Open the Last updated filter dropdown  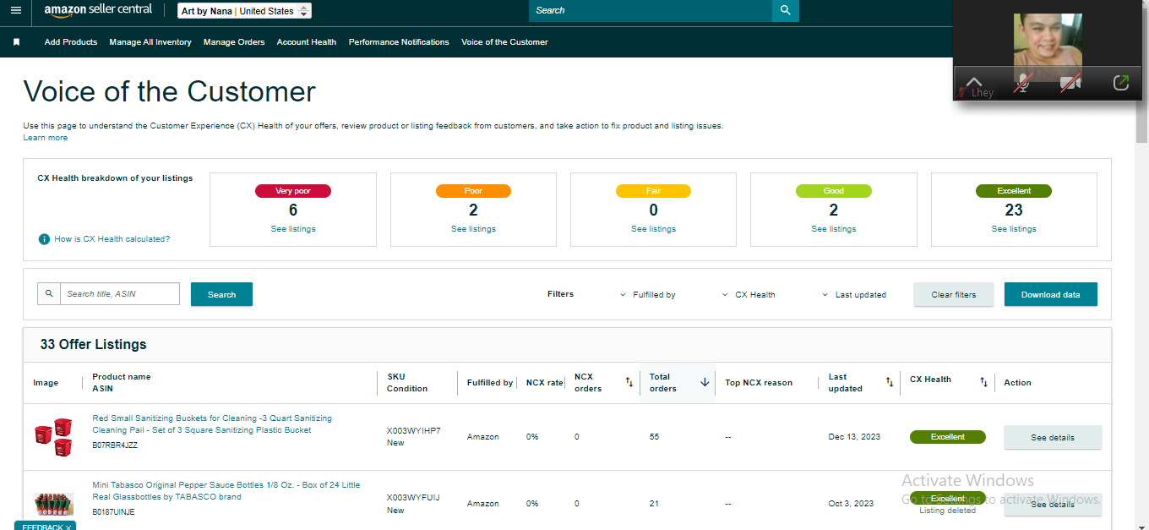point(854,295)
